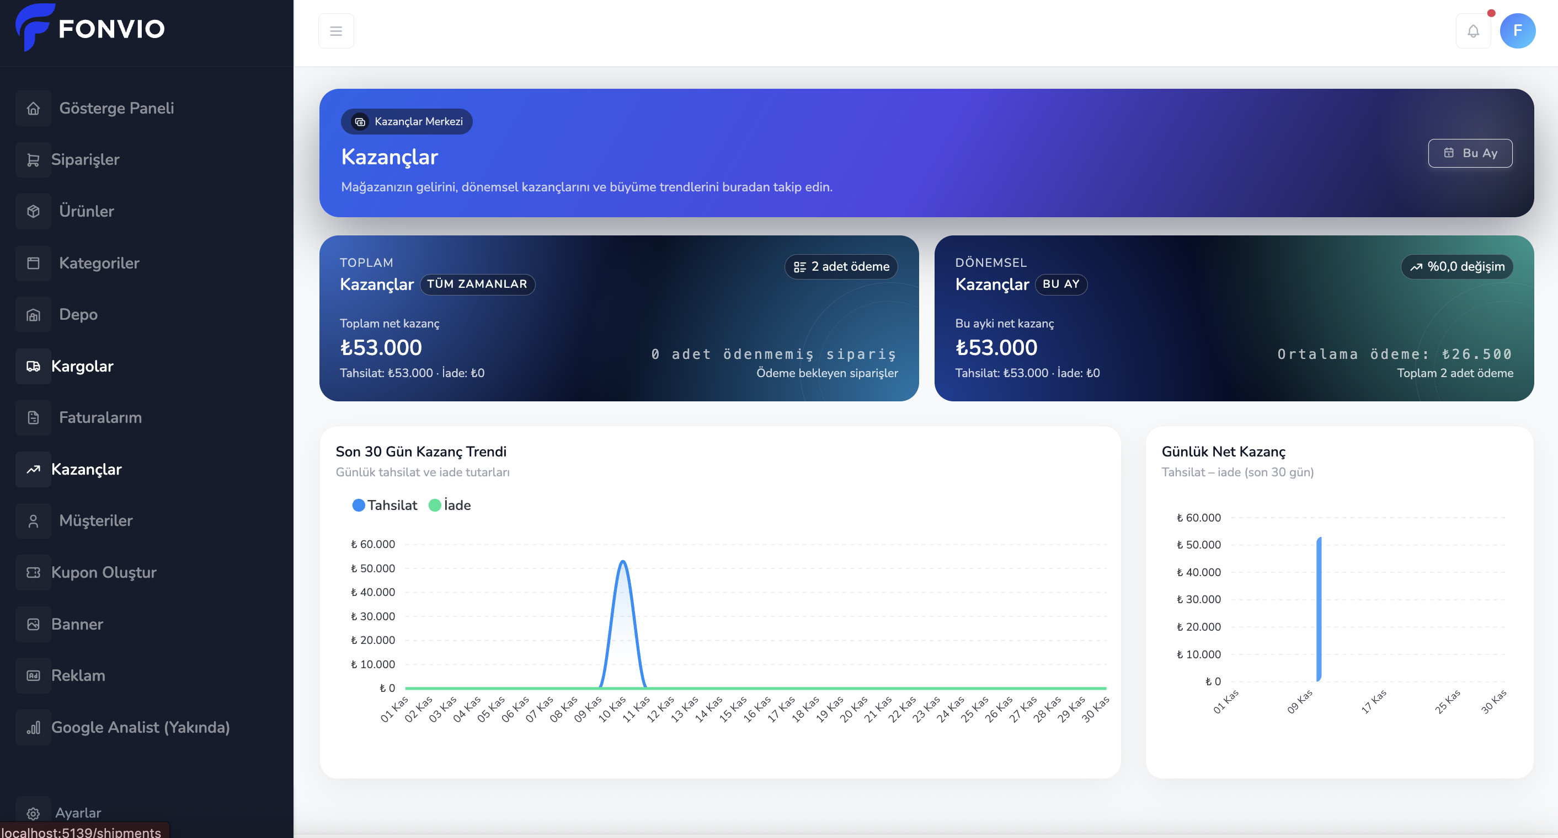Select Kategoriler from the sidebar
Viewport: 1558px width, 838px height.
[x=99, y=263]
